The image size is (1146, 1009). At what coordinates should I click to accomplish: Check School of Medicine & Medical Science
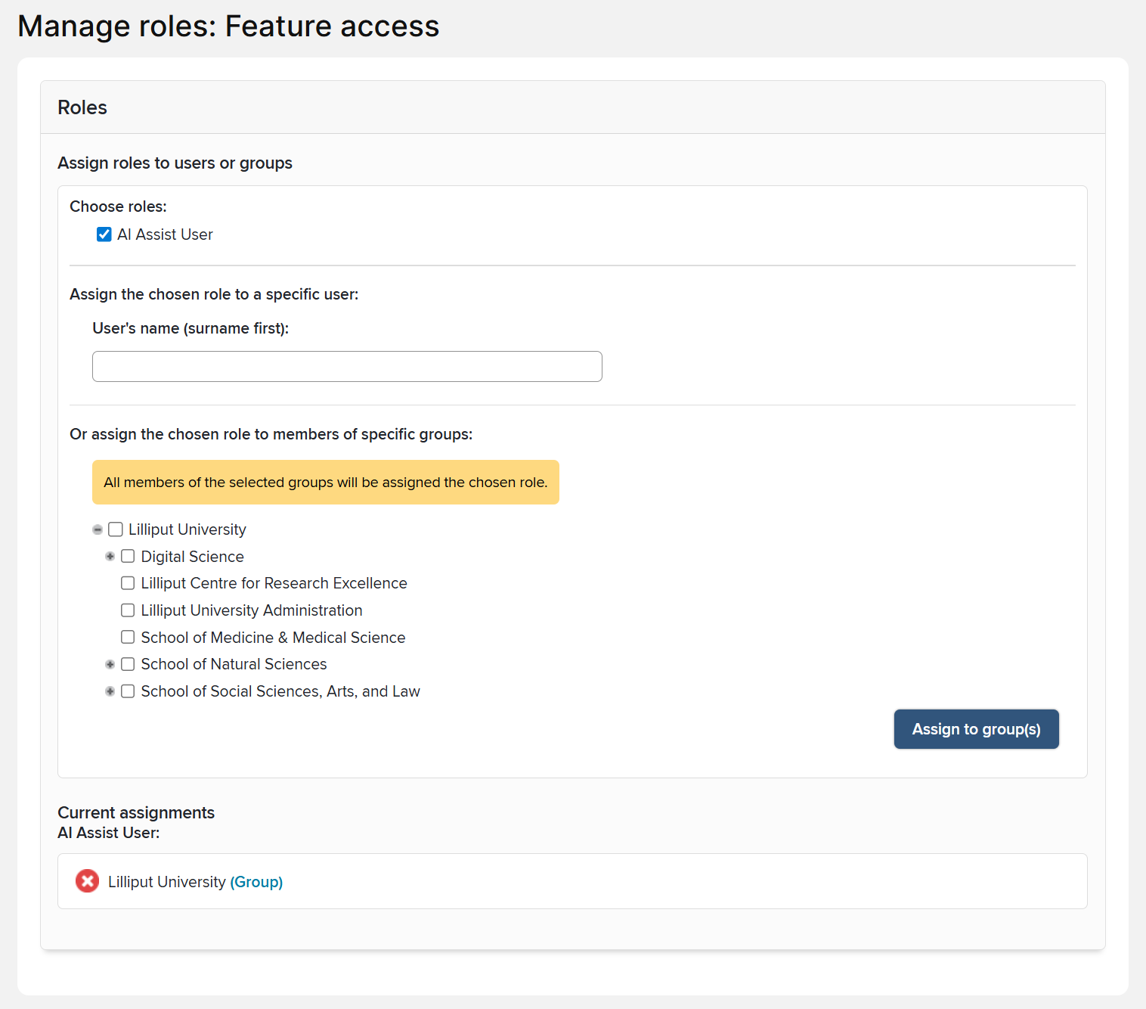(x=128, y=638)
